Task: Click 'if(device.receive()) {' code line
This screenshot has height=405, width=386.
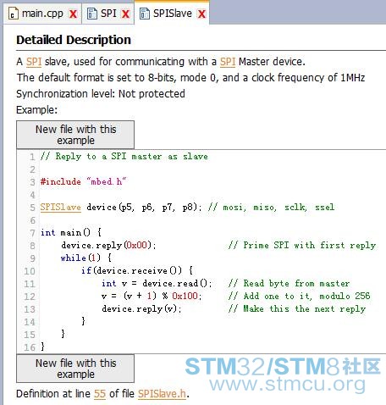Action: coord(137,270)
